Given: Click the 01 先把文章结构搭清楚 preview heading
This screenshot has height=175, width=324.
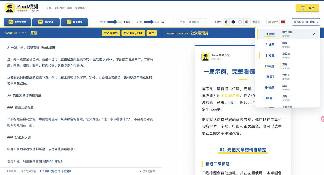Looking at the screenshot, I should [243, 150].
